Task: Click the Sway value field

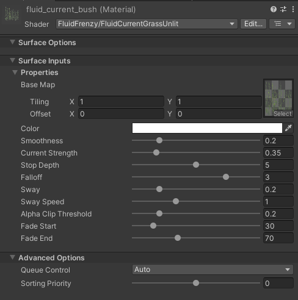Action: click(278, 189)
